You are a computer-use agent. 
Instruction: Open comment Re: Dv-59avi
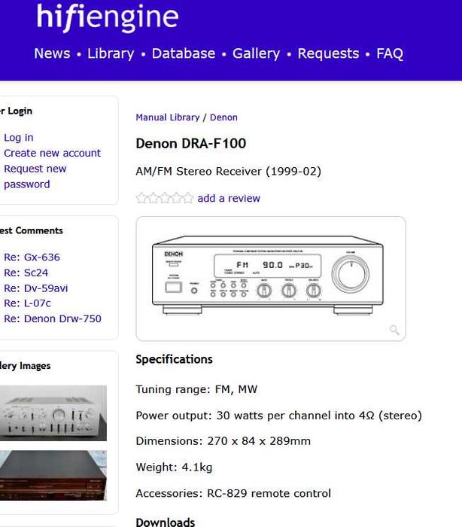[x=36, y=288]
